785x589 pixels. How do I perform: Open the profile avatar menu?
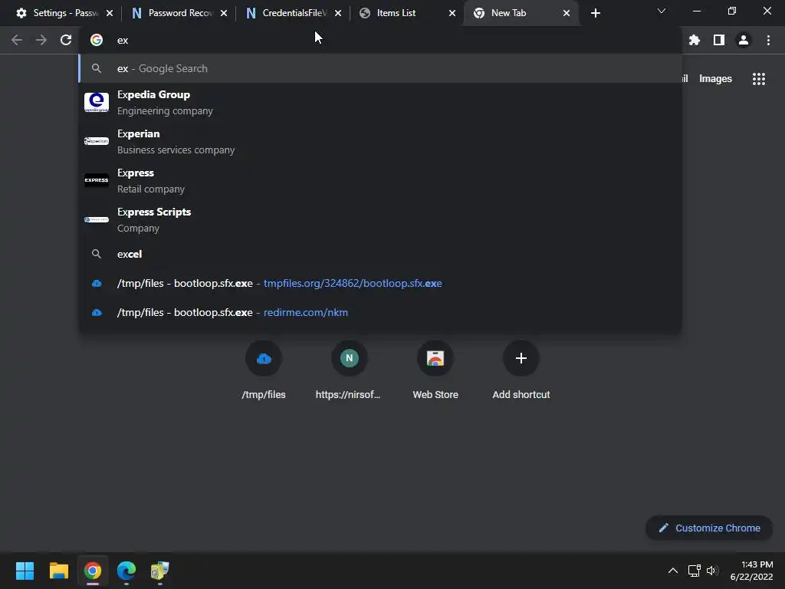pyautogui.click(x=744, y=40)
